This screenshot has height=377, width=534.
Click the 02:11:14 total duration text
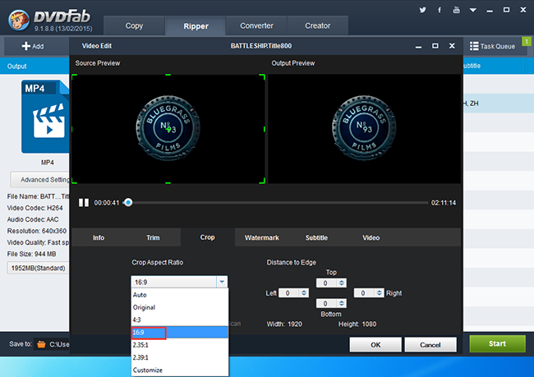click(x=444, y=203)
